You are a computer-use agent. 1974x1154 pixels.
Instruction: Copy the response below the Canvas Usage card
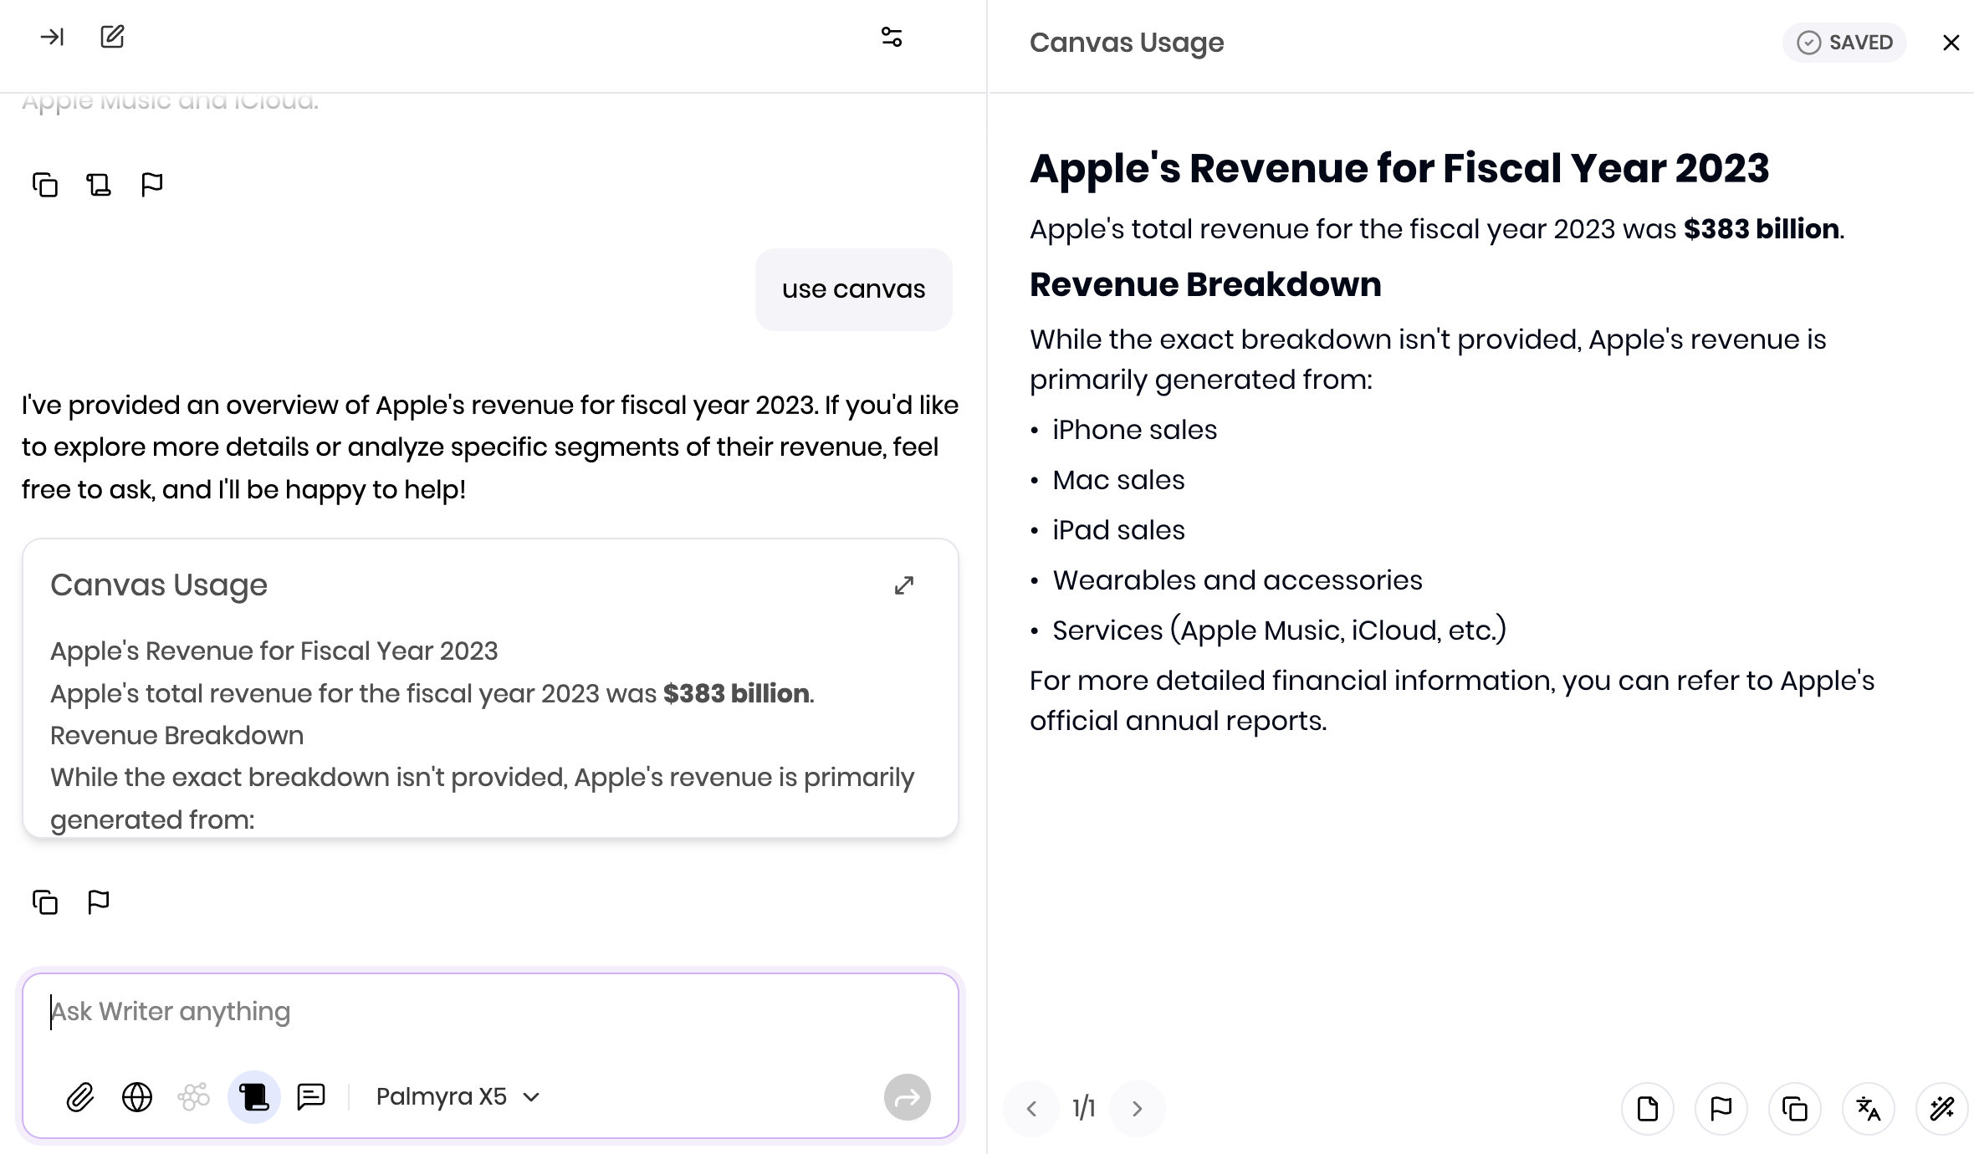click(x=45, y=901)
